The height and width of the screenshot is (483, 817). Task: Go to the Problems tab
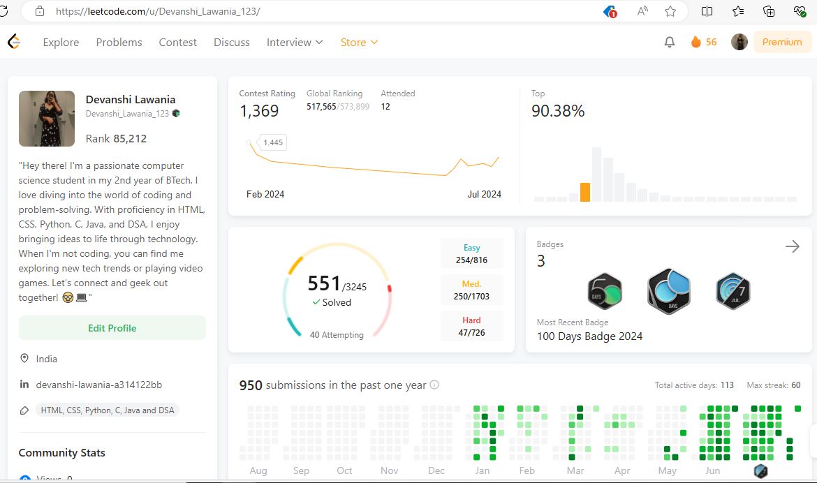tap(119, 42)
